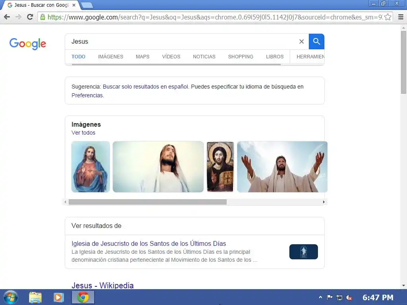Switch to the MAPS tab

143,56
